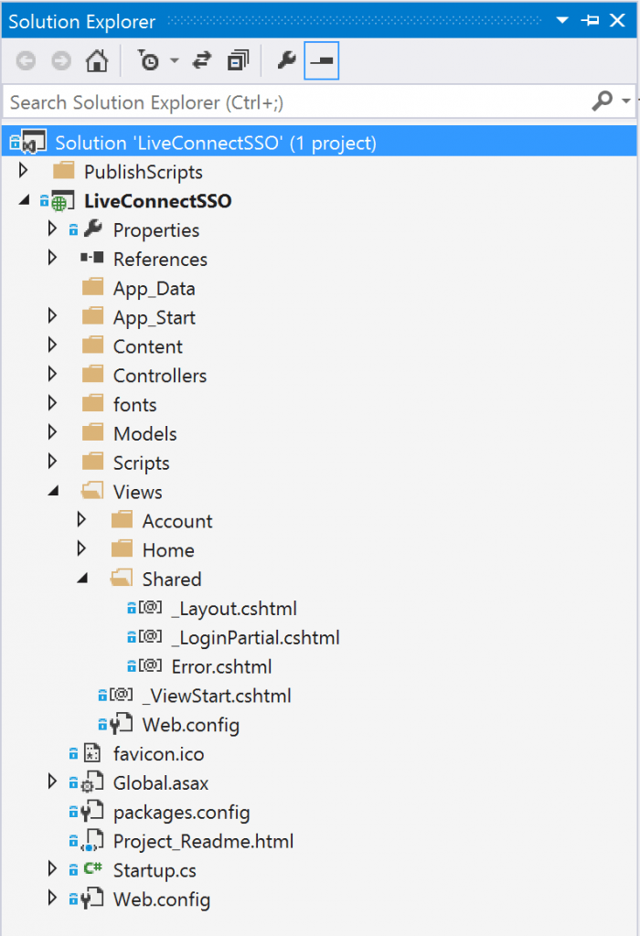Open Properties via the wrench toolbar icon
The width and height of the screenshot is (640, 936).
pyautogui.click(x=287, y=60)
